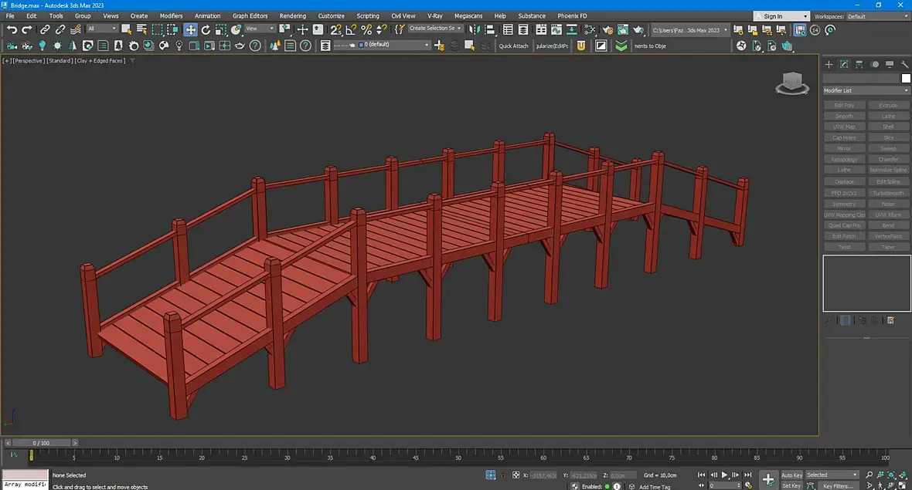Open the Utilities wrench panel
This screenshot has width=912, height=490.
pos(905,65)
